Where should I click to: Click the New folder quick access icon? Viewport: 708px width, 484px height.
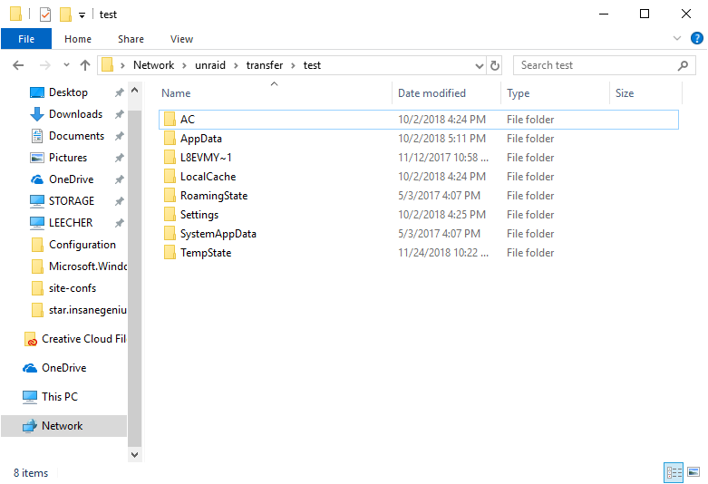(65, 15)
